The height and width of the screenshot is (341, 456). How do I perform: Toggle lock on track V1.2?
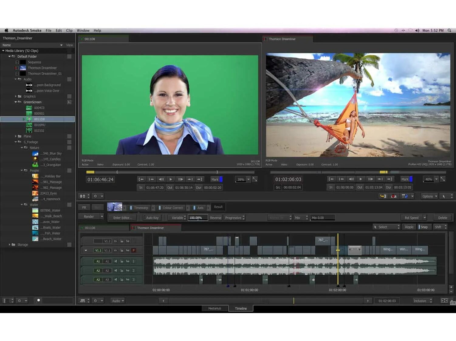tap(122, 241)
